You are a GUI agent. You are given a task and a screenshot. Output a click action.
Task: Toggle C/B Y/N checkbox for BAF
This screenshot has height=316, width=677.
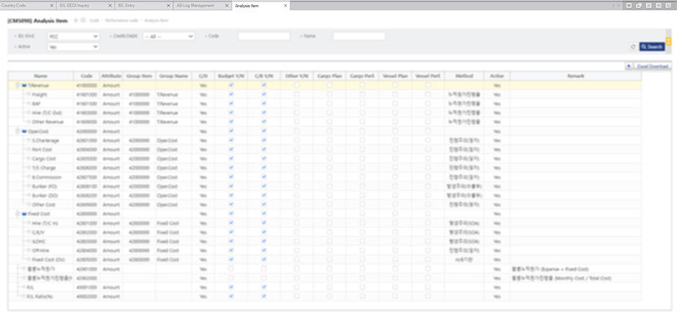pos(263,103)
